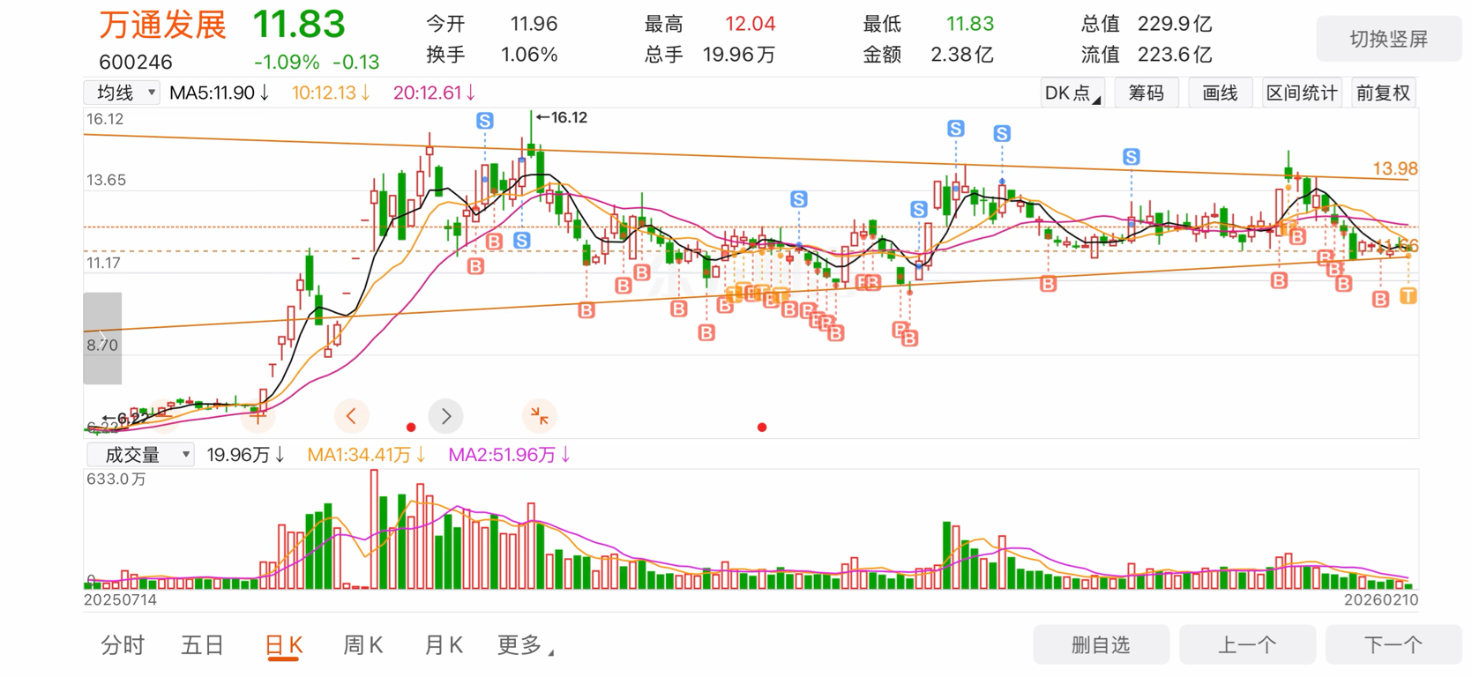The width and height of the screenshot is (1472, 677).
Task: Click the MA5:11.90 indicator label
Action: (x=219, y=93)
